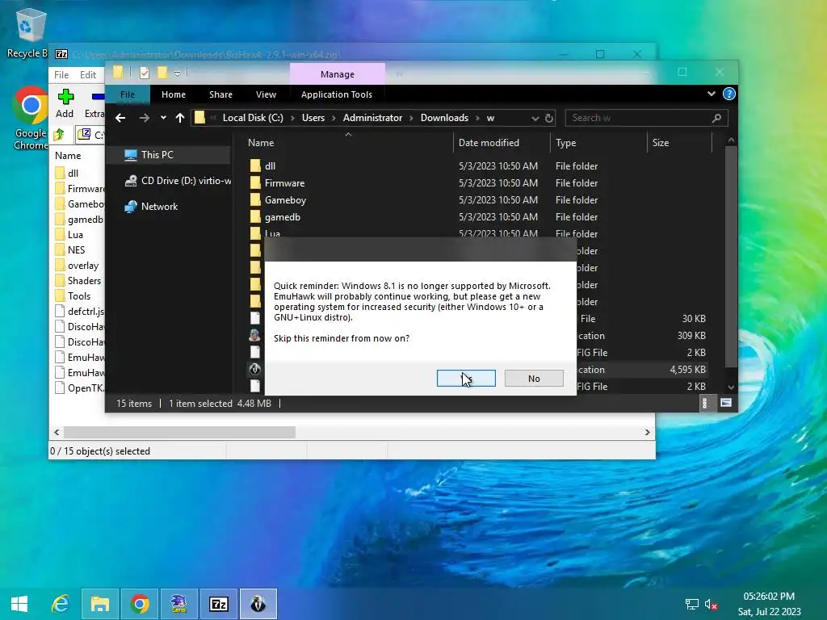Go up one folder level in Explorer

tap(180, 118)
